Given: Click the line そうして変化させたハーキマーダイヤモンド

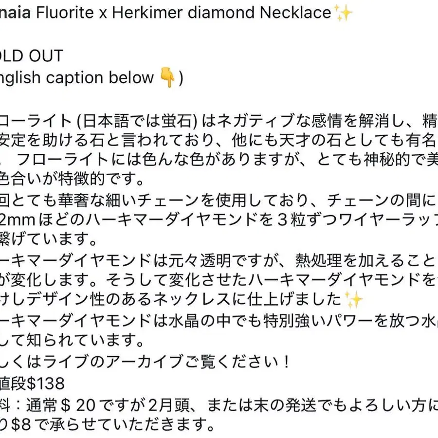Looking at the screenshot, I should [x=219, y=280].
